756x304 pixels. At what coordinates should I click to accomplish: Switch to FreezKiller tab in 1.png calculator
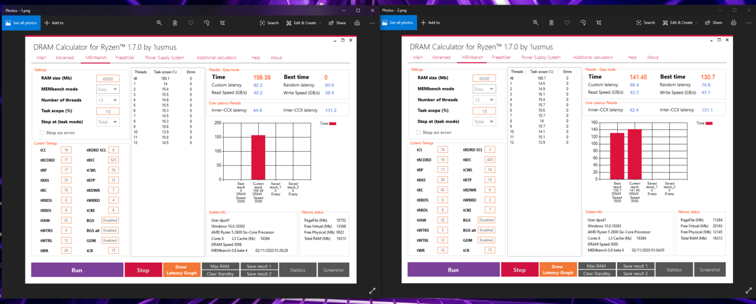point(125,58)
